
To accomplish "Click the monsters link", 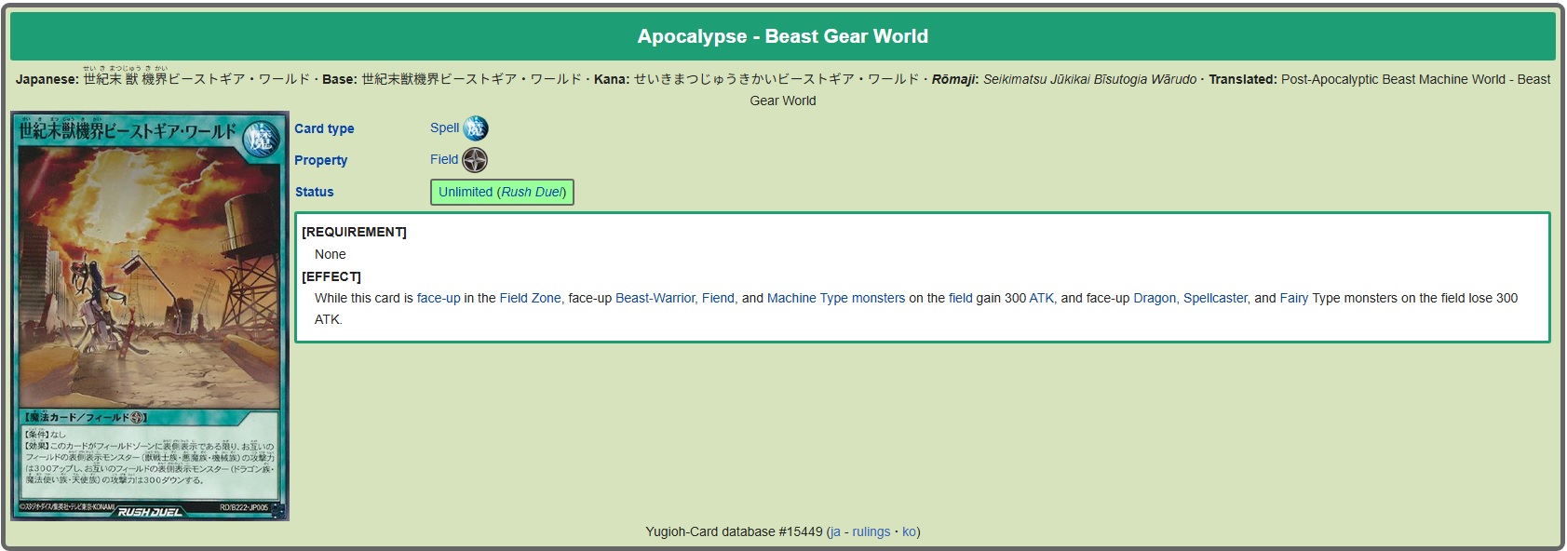I will [x=878, y=298].
